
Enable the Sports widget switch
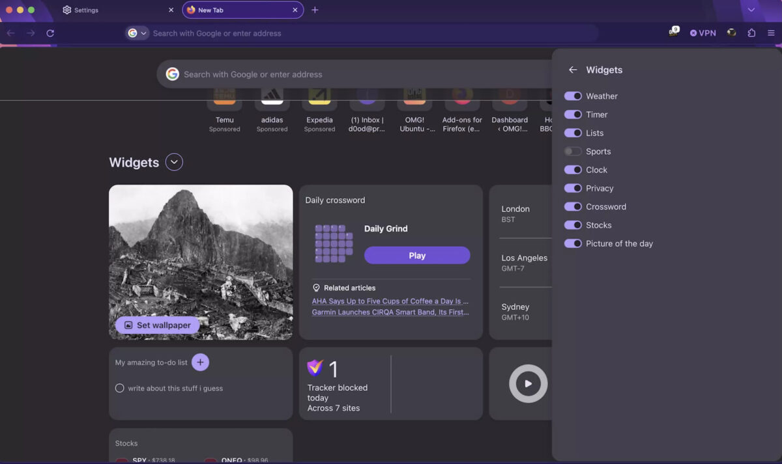[x=573, y=151]
